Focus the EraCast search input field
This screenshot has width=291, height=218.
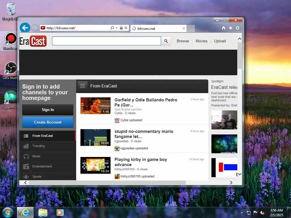(x=106, y=41)
